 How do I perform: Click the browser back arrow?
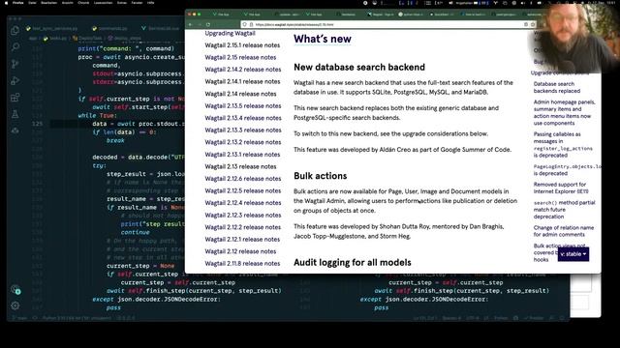point(191,24)
